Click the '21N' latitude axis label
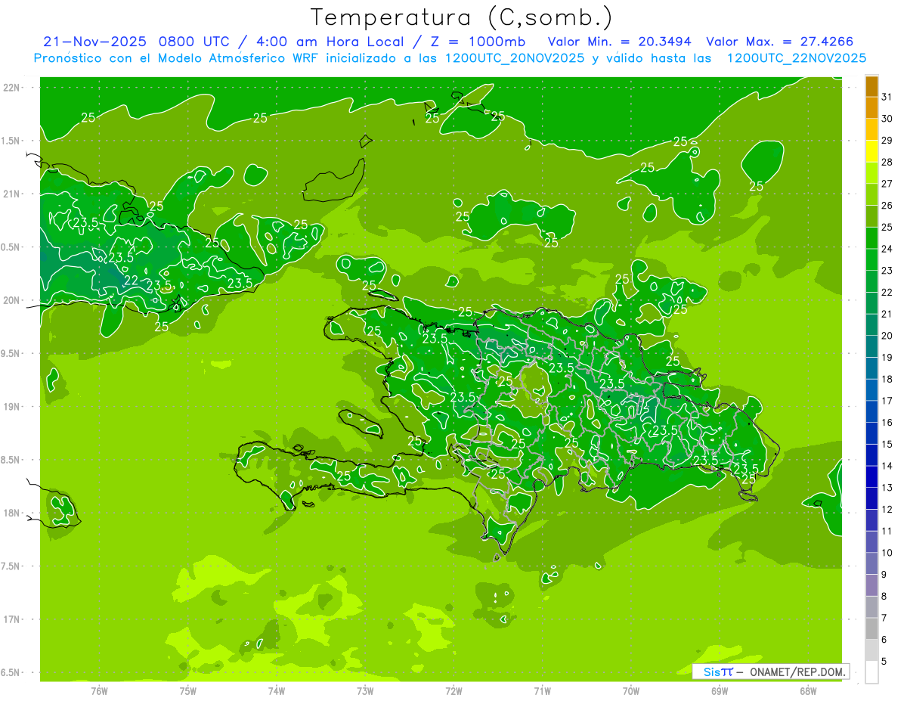907x701 pixels. (x=11, y=194)
